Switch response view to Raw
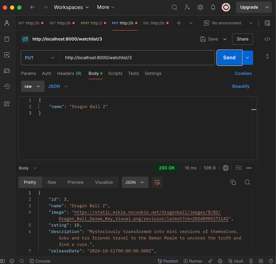 [x=52, y=182]
